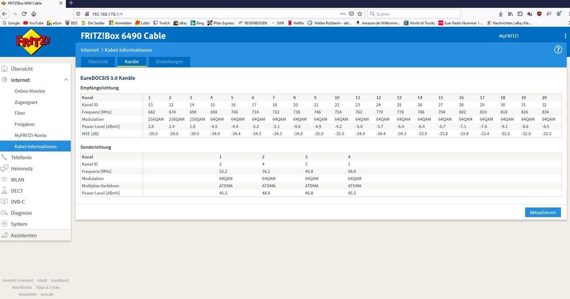570x299 pixels.
Task: Open the FRITZ!Box header menu dots
Action: tap(565, 36)
